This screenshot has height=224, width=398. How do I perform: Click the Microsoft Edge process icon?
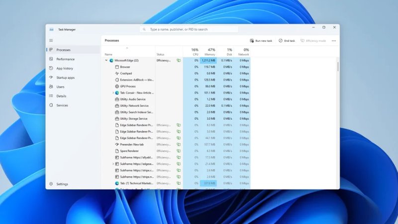tap(111, 60)
